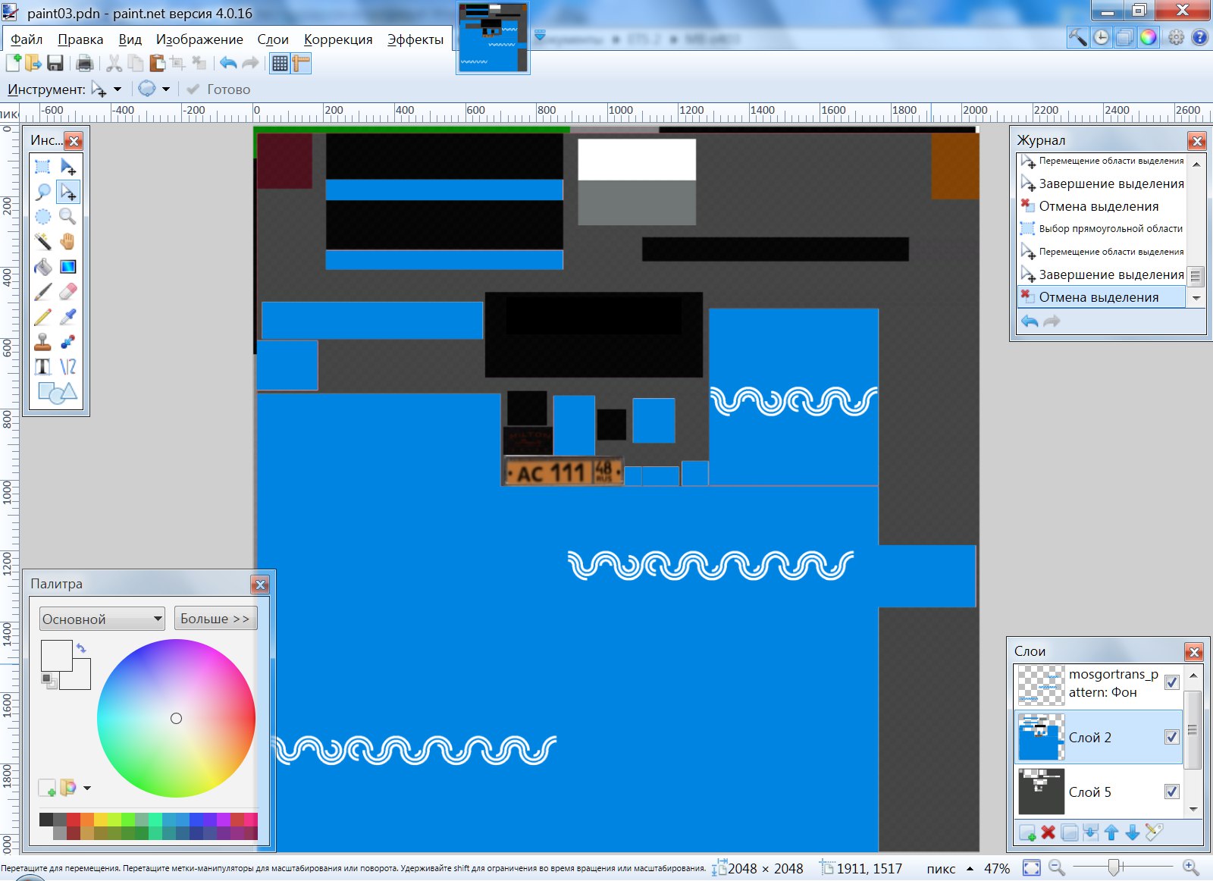Open the units dropdown next to пикс
The image size is (1213, 881).
[x=970, y=869]
